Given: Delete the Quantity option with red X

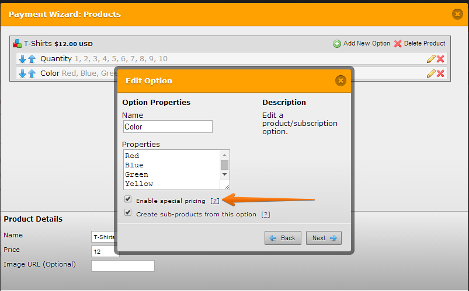Looking at the screenshot, I should pos(440,59).
